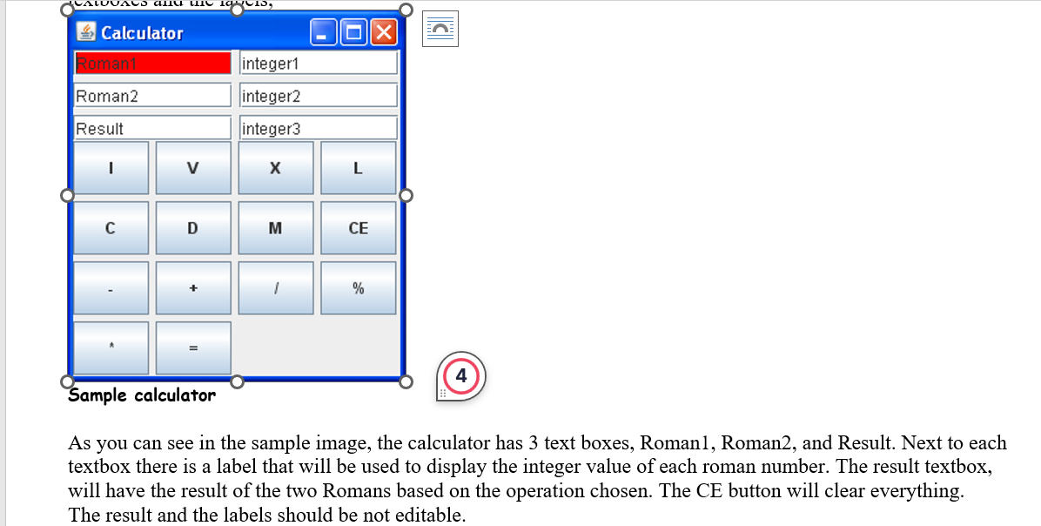Click the M numeral button

pos(276,228)
